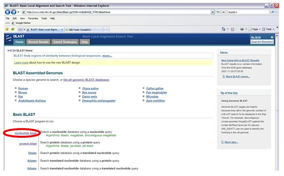Go back with the browser Back arrow

pos(7,12)
